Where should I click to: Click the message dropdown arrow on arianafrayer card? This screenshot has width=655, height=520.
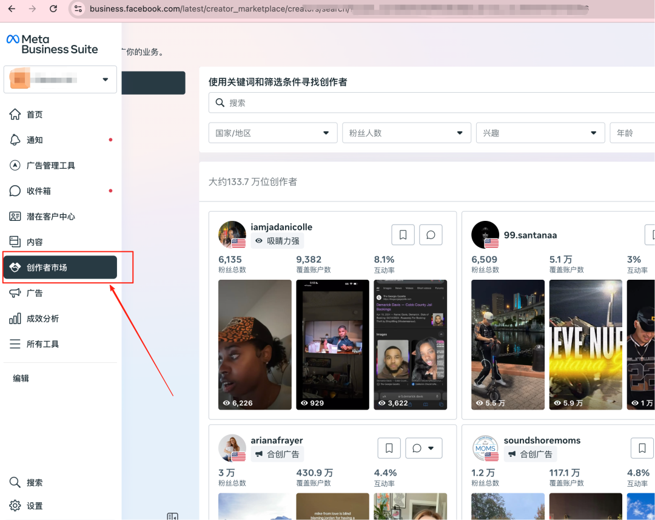431,448
